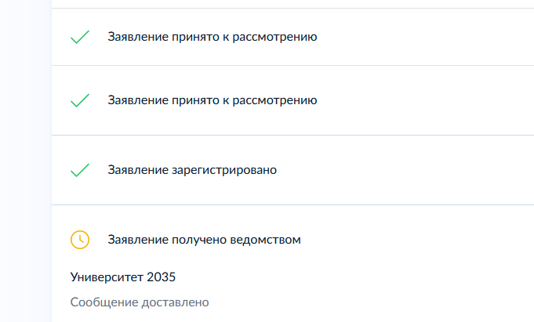534x322 pixels.
Task: Click green checkmark beside Заявление зарегистрировано
Action: pyautogui.click(x=80, y=170)
